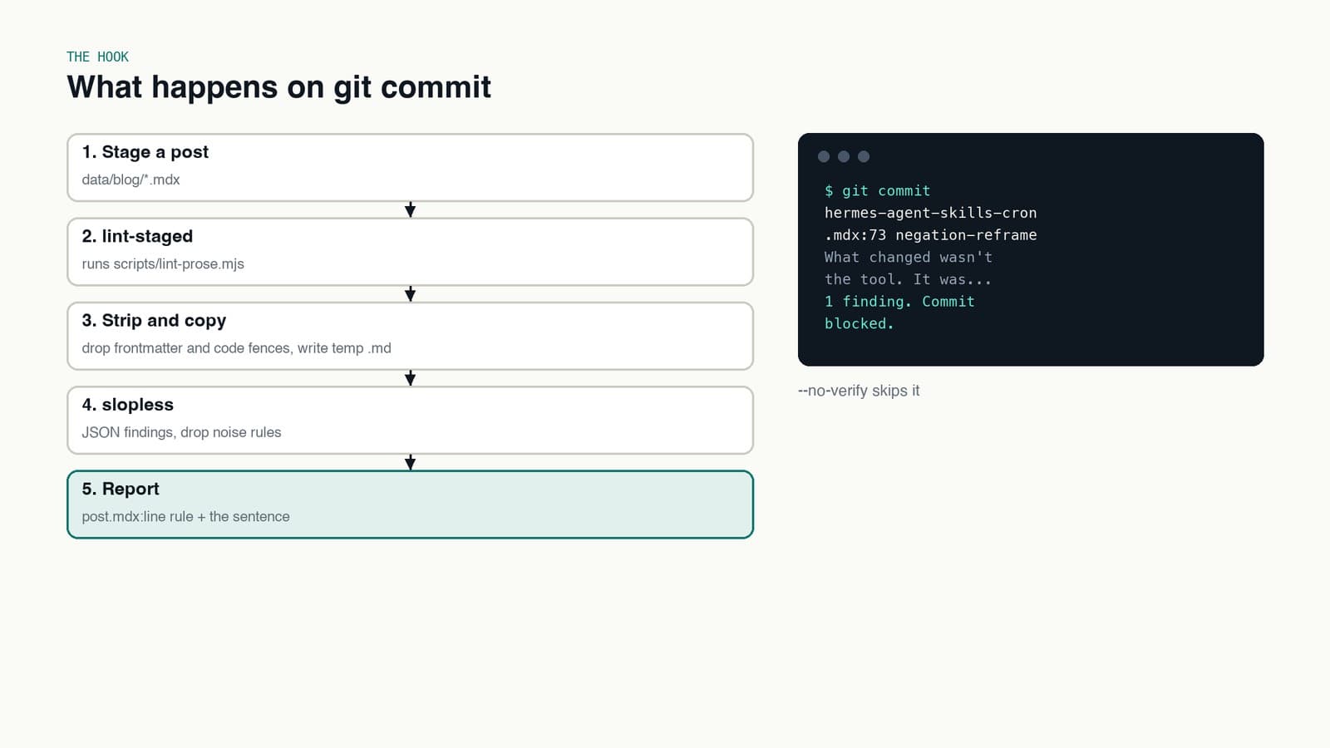Screen dimensions: 1330x748
Task: Click 'What changed wasn't' terminal line
Action: tap(908, 257)
